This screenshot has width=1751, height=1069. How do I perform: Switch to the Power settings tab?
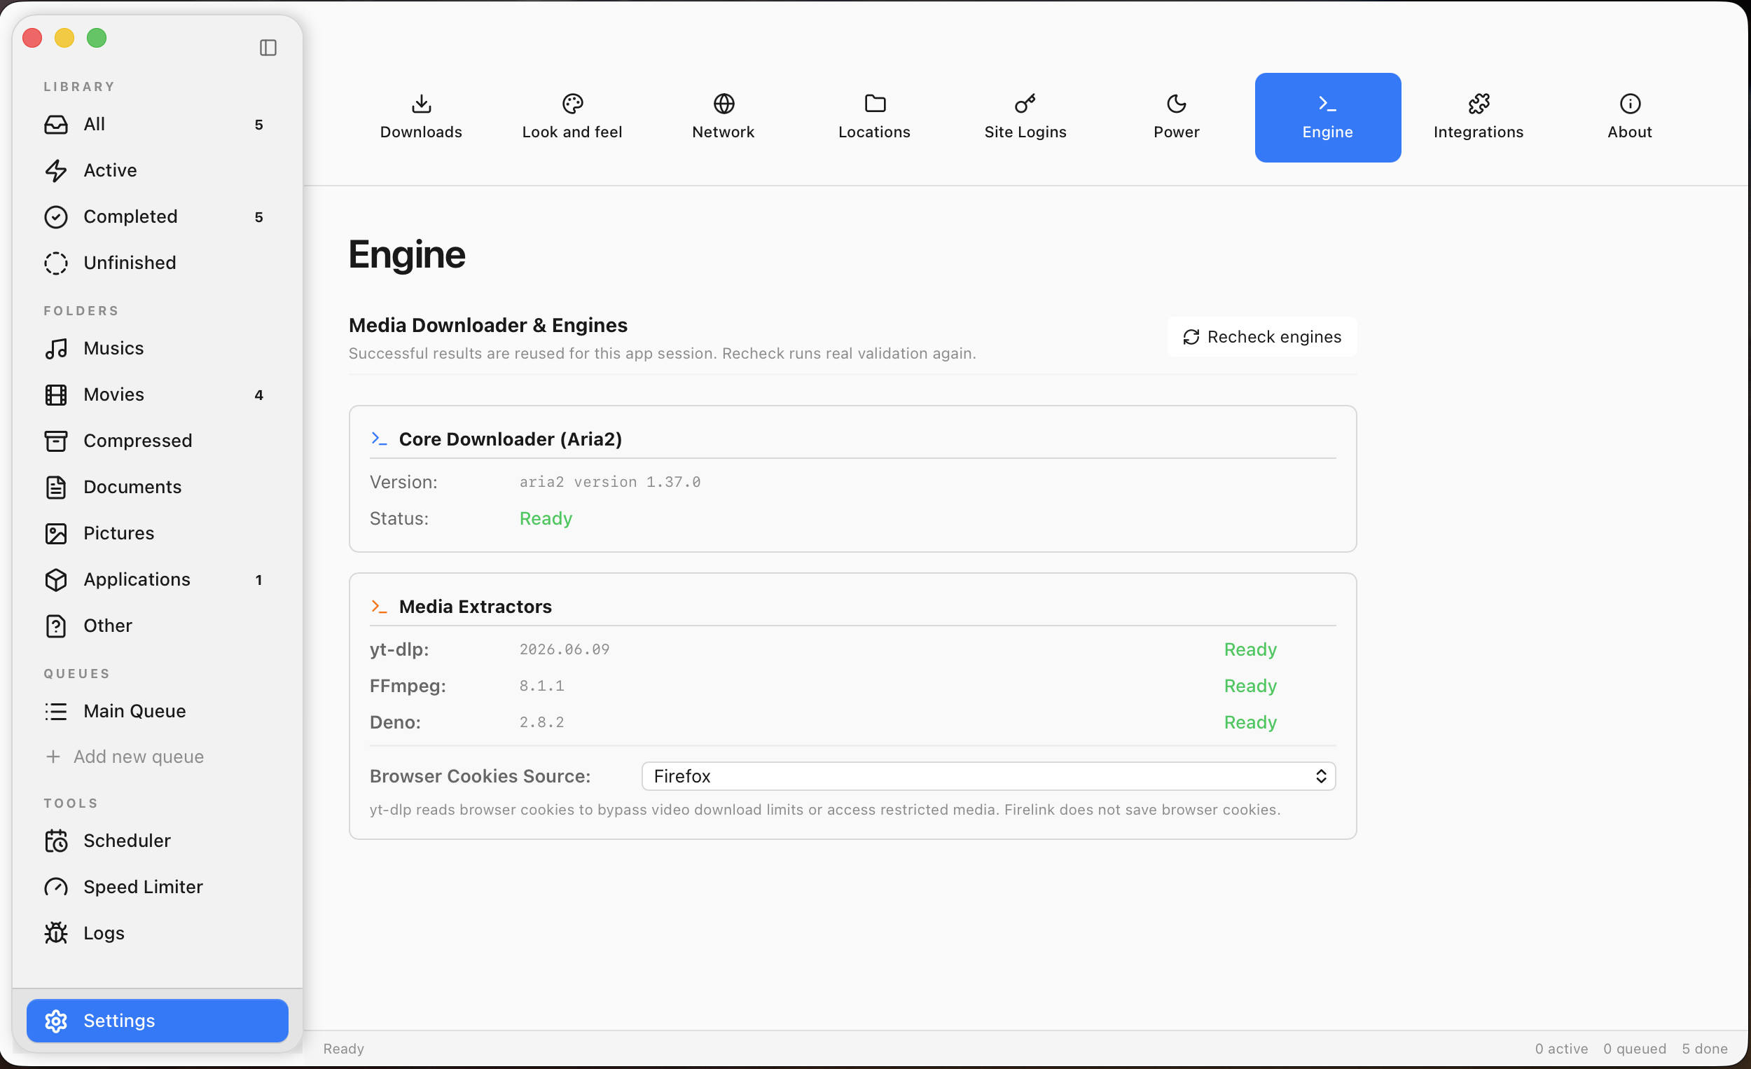[1176, 117]
